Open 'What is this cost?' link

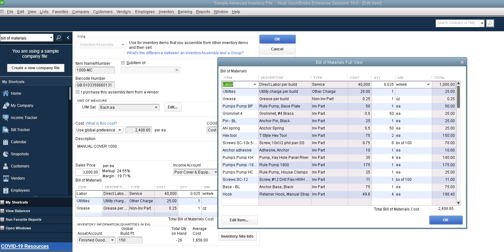click(x=101, y=123)
